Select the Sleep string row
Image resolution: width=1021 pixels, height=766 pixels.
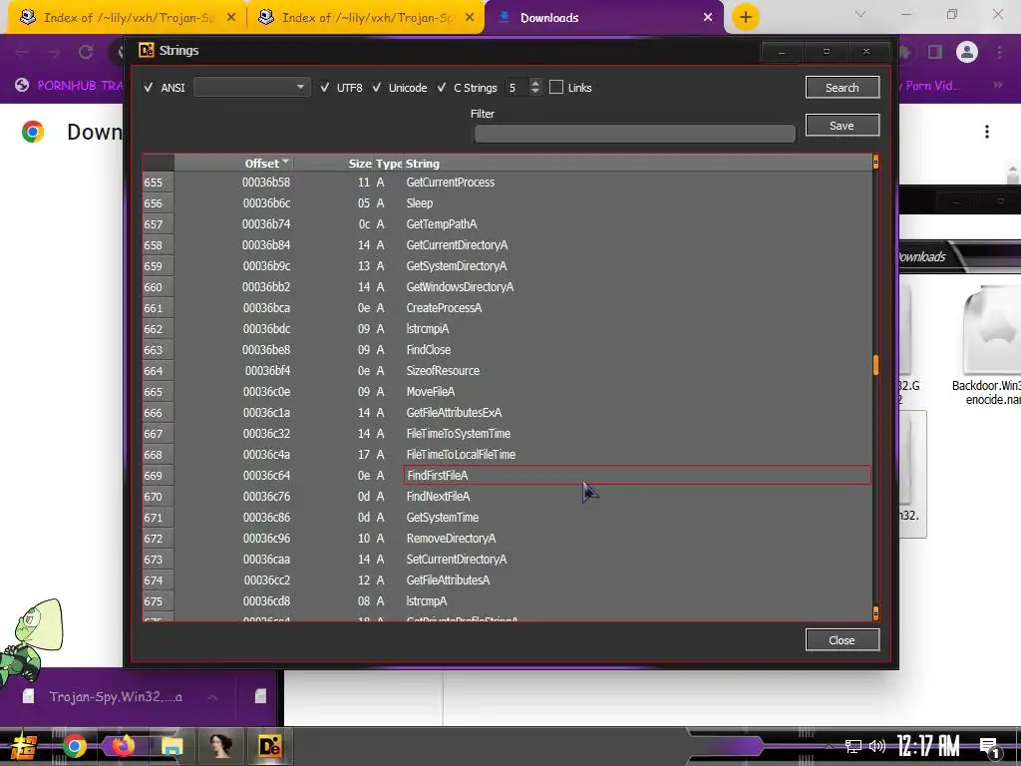tap(420, 203)
